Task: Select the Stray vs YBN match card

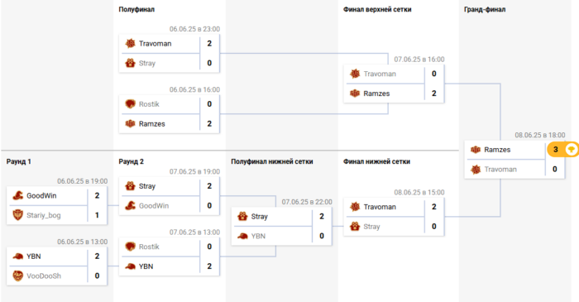Action: coord(281,227)
